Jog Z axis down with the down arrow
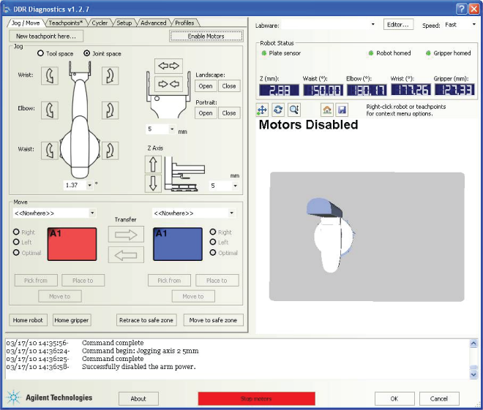 point(154,183)
